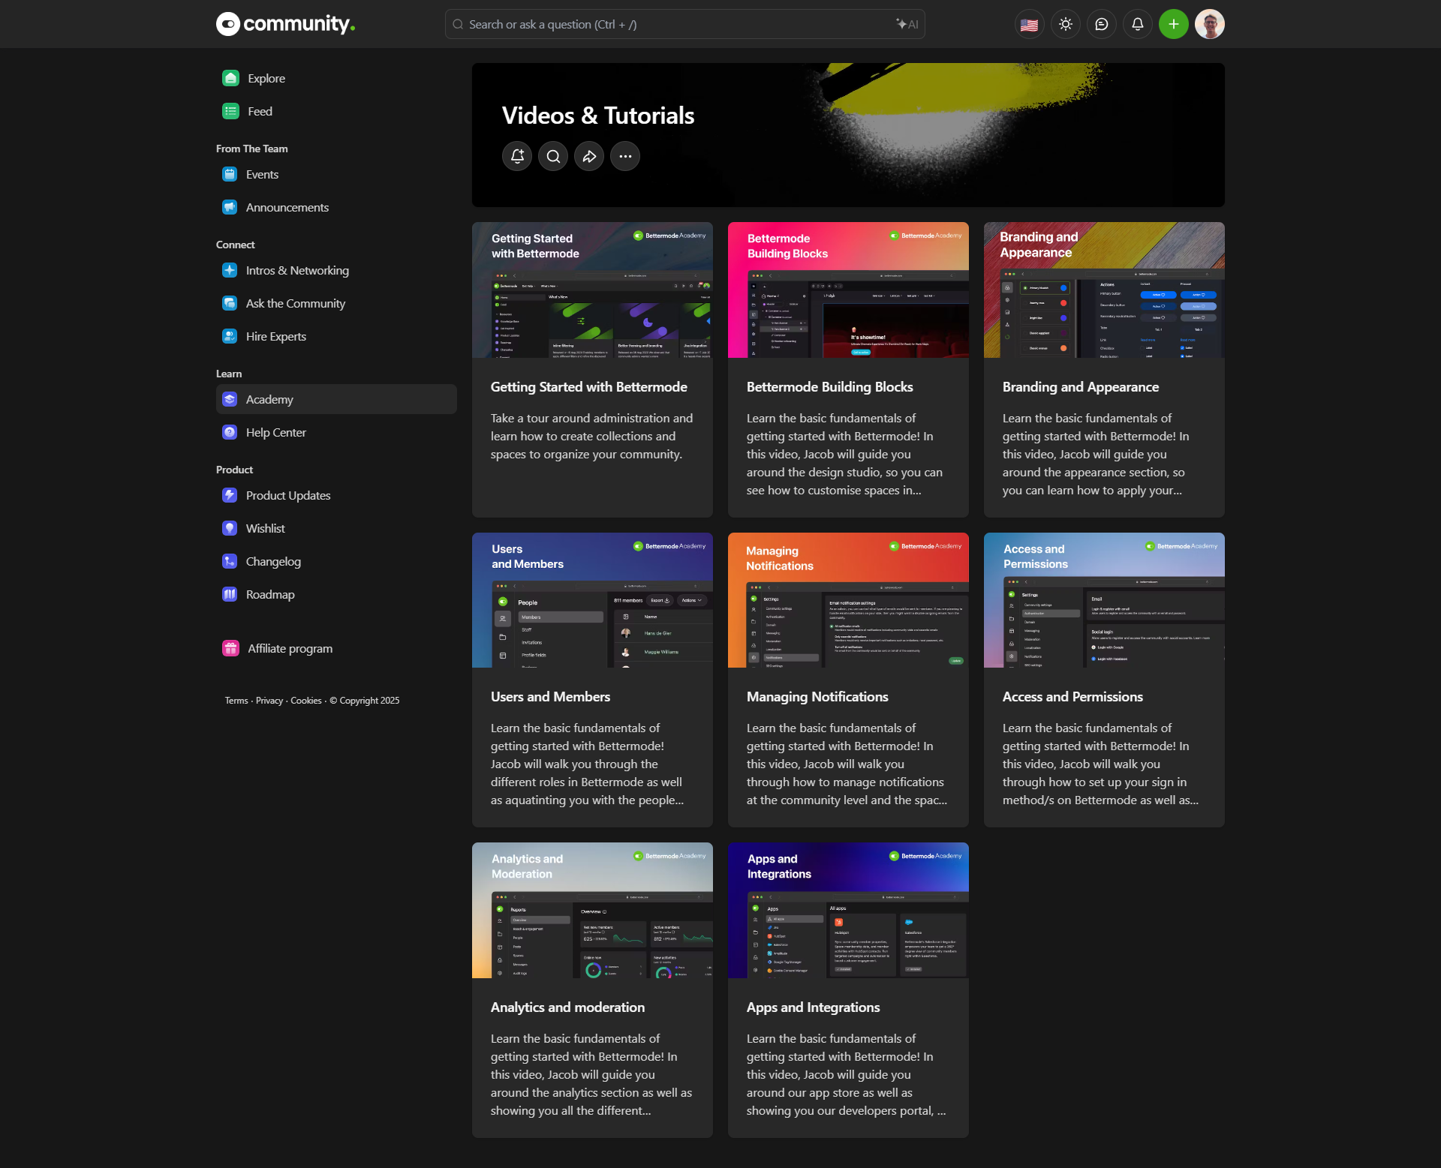Open the Apps and Integrations card title
The height and width of the screenshot is (1168, 1441).
(813, 1007)
